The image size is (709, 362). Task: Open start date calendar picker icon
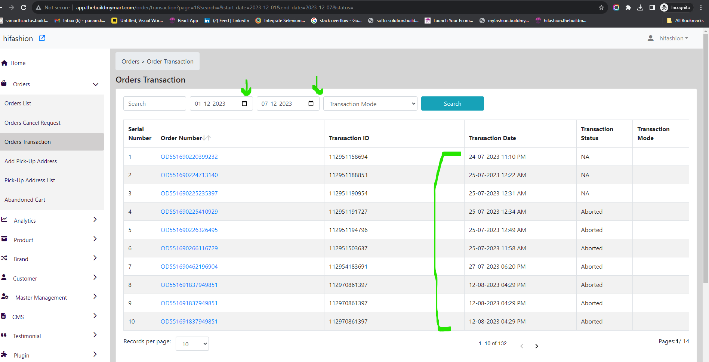tap(244, 103)
